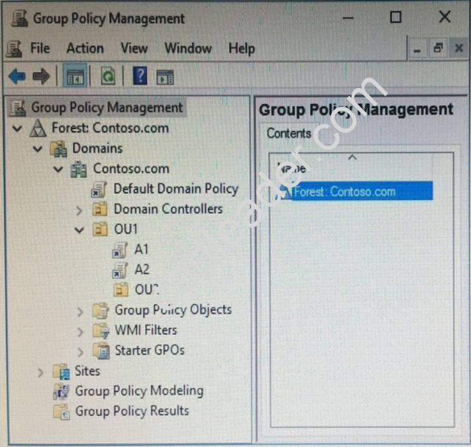The image size is (471, 447).
Task: Select the Contoso.com domain label in tree
Action: click(x=131, y=168)
